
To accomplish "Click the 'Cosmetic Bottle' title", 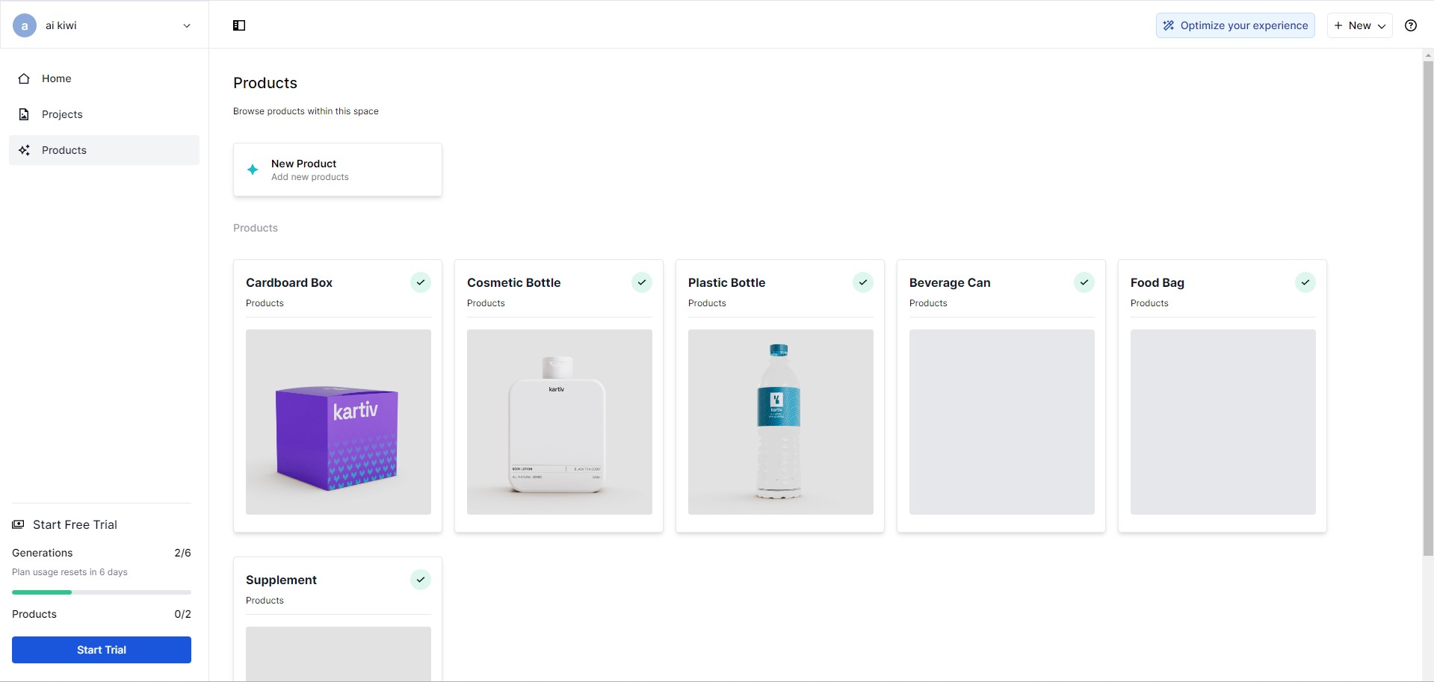I will 514,282.
